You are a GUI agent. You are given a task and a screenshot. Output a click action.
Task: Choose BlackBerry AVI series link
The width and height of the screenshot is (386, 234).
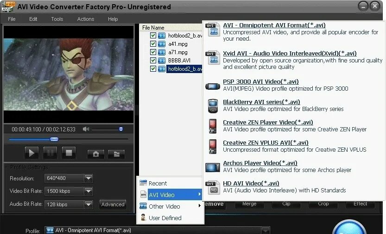click(x=261, y=102)
